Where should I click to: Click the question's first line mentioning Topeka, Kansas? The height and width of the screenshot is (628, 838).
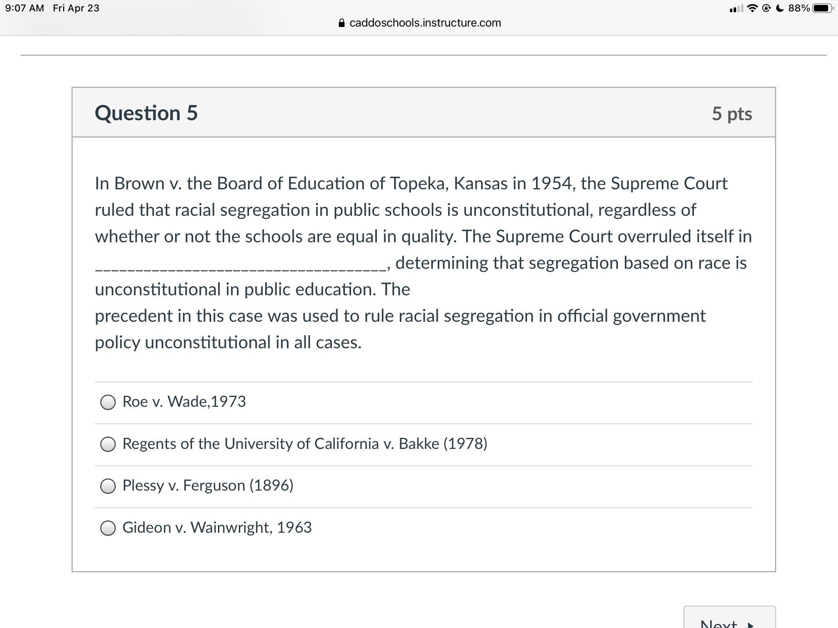[x=411, y=184]
